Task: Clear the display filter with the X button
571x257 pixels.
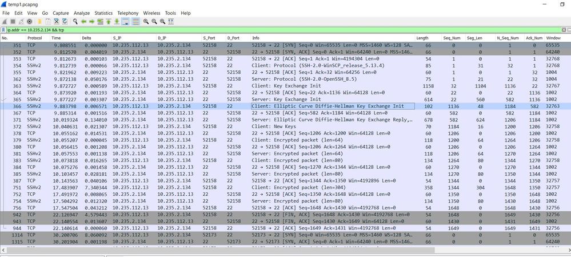Action: click(564, 30)
